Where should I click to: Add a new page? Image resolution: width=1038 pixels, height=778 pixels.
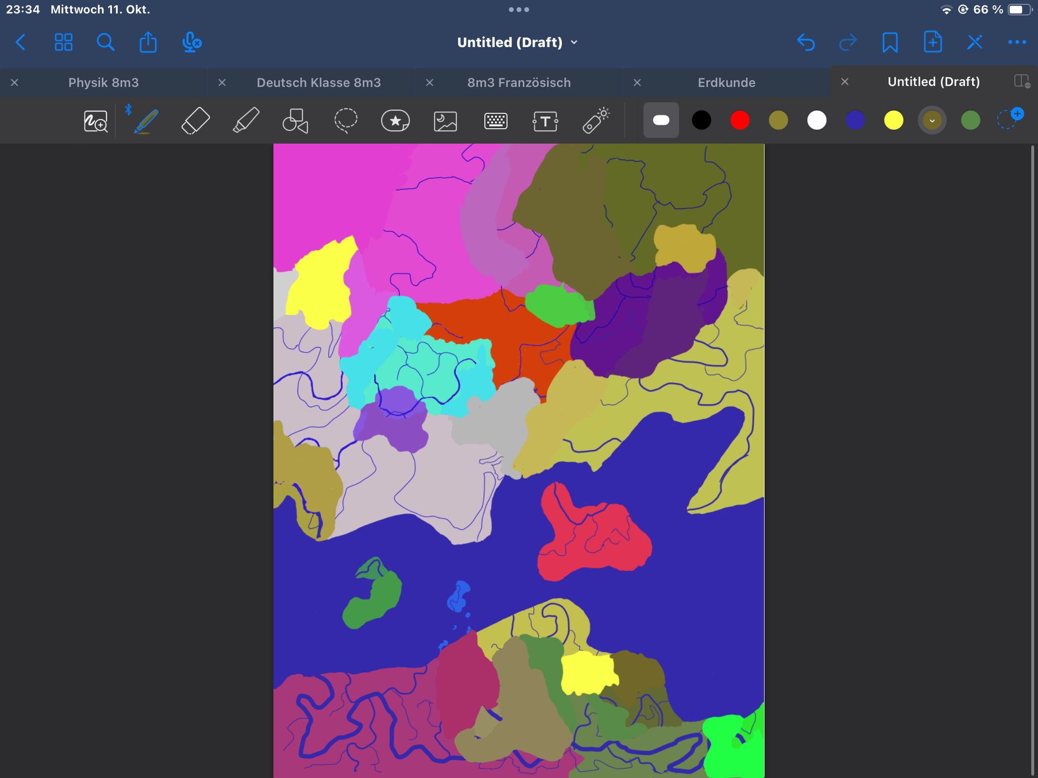tap(933, 42)
